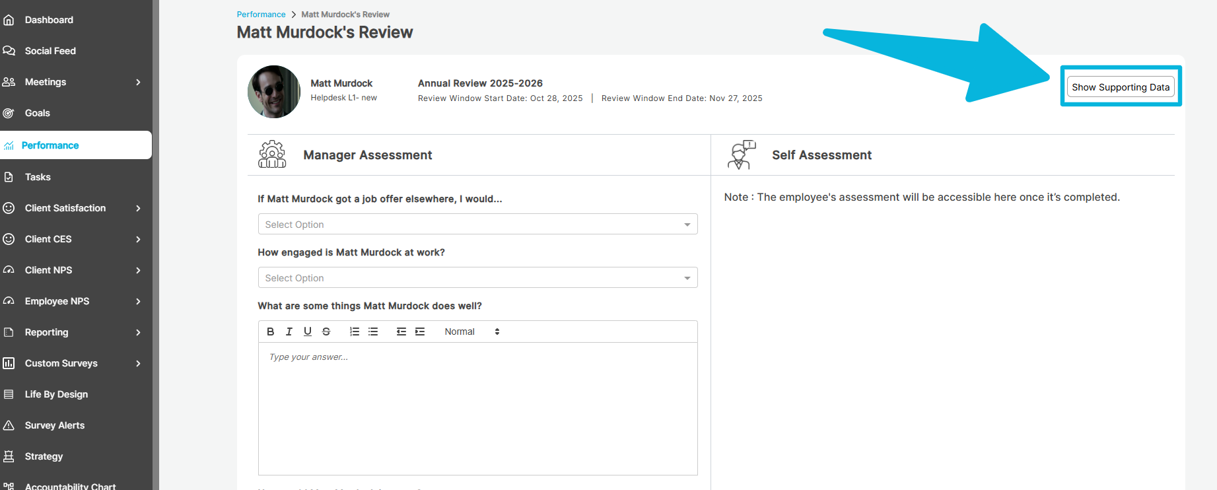Click the job offer elsewhere question text

coord(380,199)
